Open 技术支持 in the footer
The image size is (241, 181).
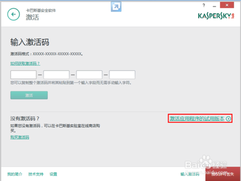tap(36, 174)
